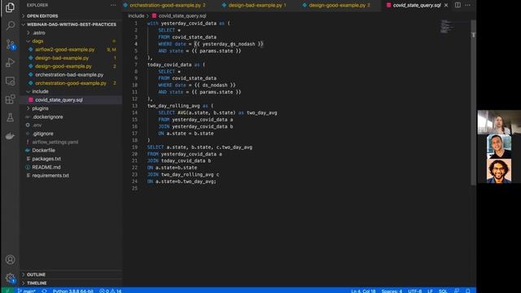The image size is (521, 293).
Task: Open the Run and Debug view
Action: (11, 62)
